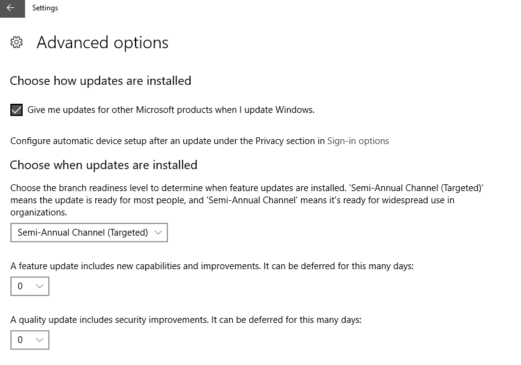
Task: Open the quality update deferral days dropdown
Action: (x=29, y=340)
